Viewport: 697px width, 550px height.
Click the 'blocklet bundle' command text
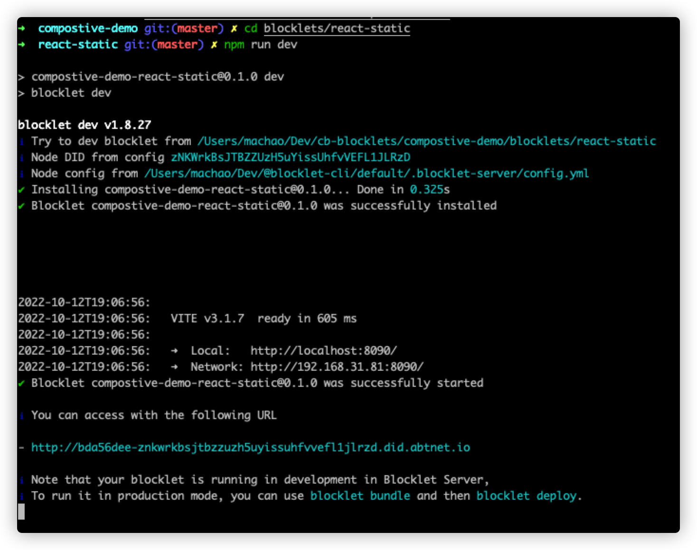pos(360,496)
